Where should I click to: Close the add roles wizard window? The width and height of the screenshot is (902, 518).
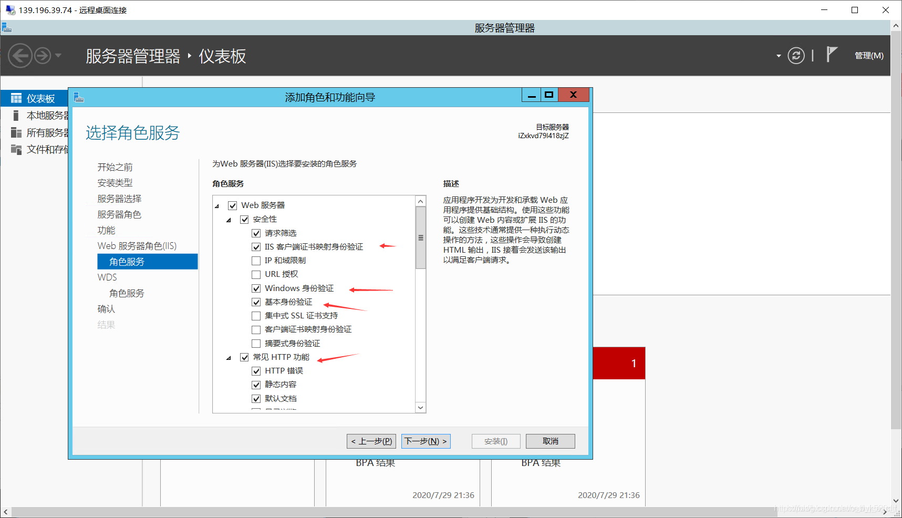[x=574, y=95]
